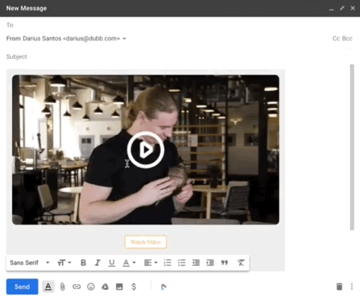Toggle italic formatting

click(x=97, y=263)
